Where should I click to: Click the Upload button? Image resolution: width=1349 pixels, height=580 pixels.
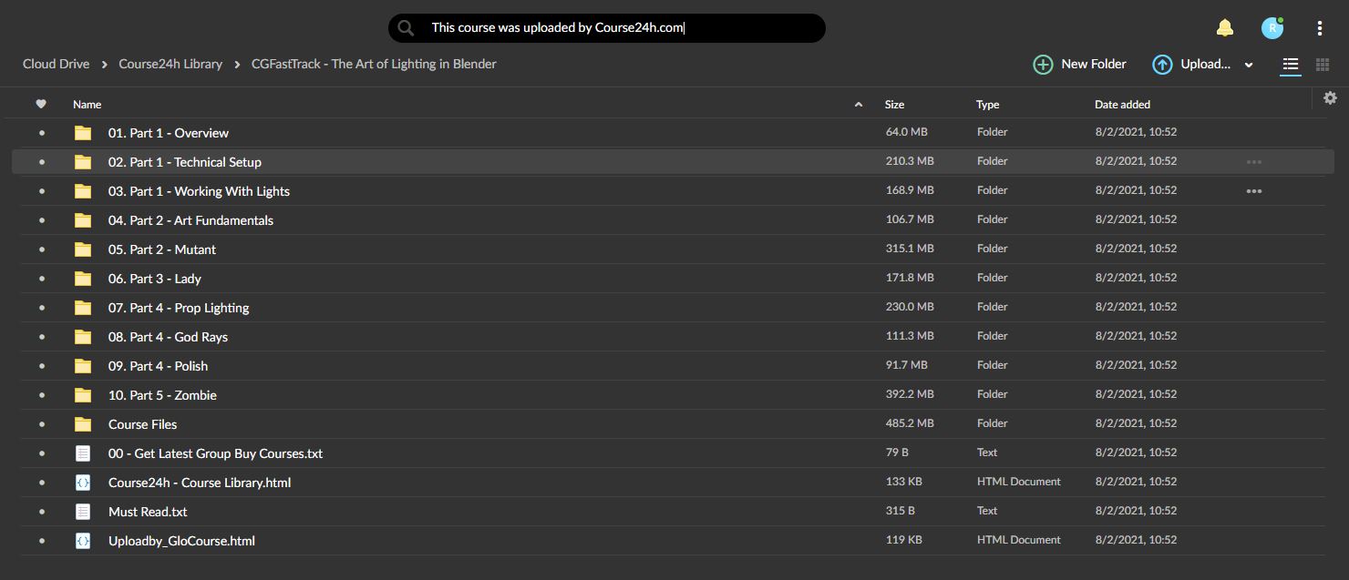(1191, 64)
